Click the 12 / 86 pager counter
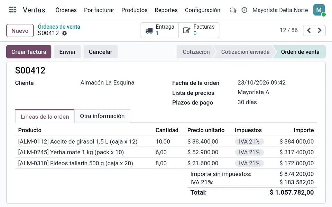The image size is (332, 207). [x=289, y=30]
